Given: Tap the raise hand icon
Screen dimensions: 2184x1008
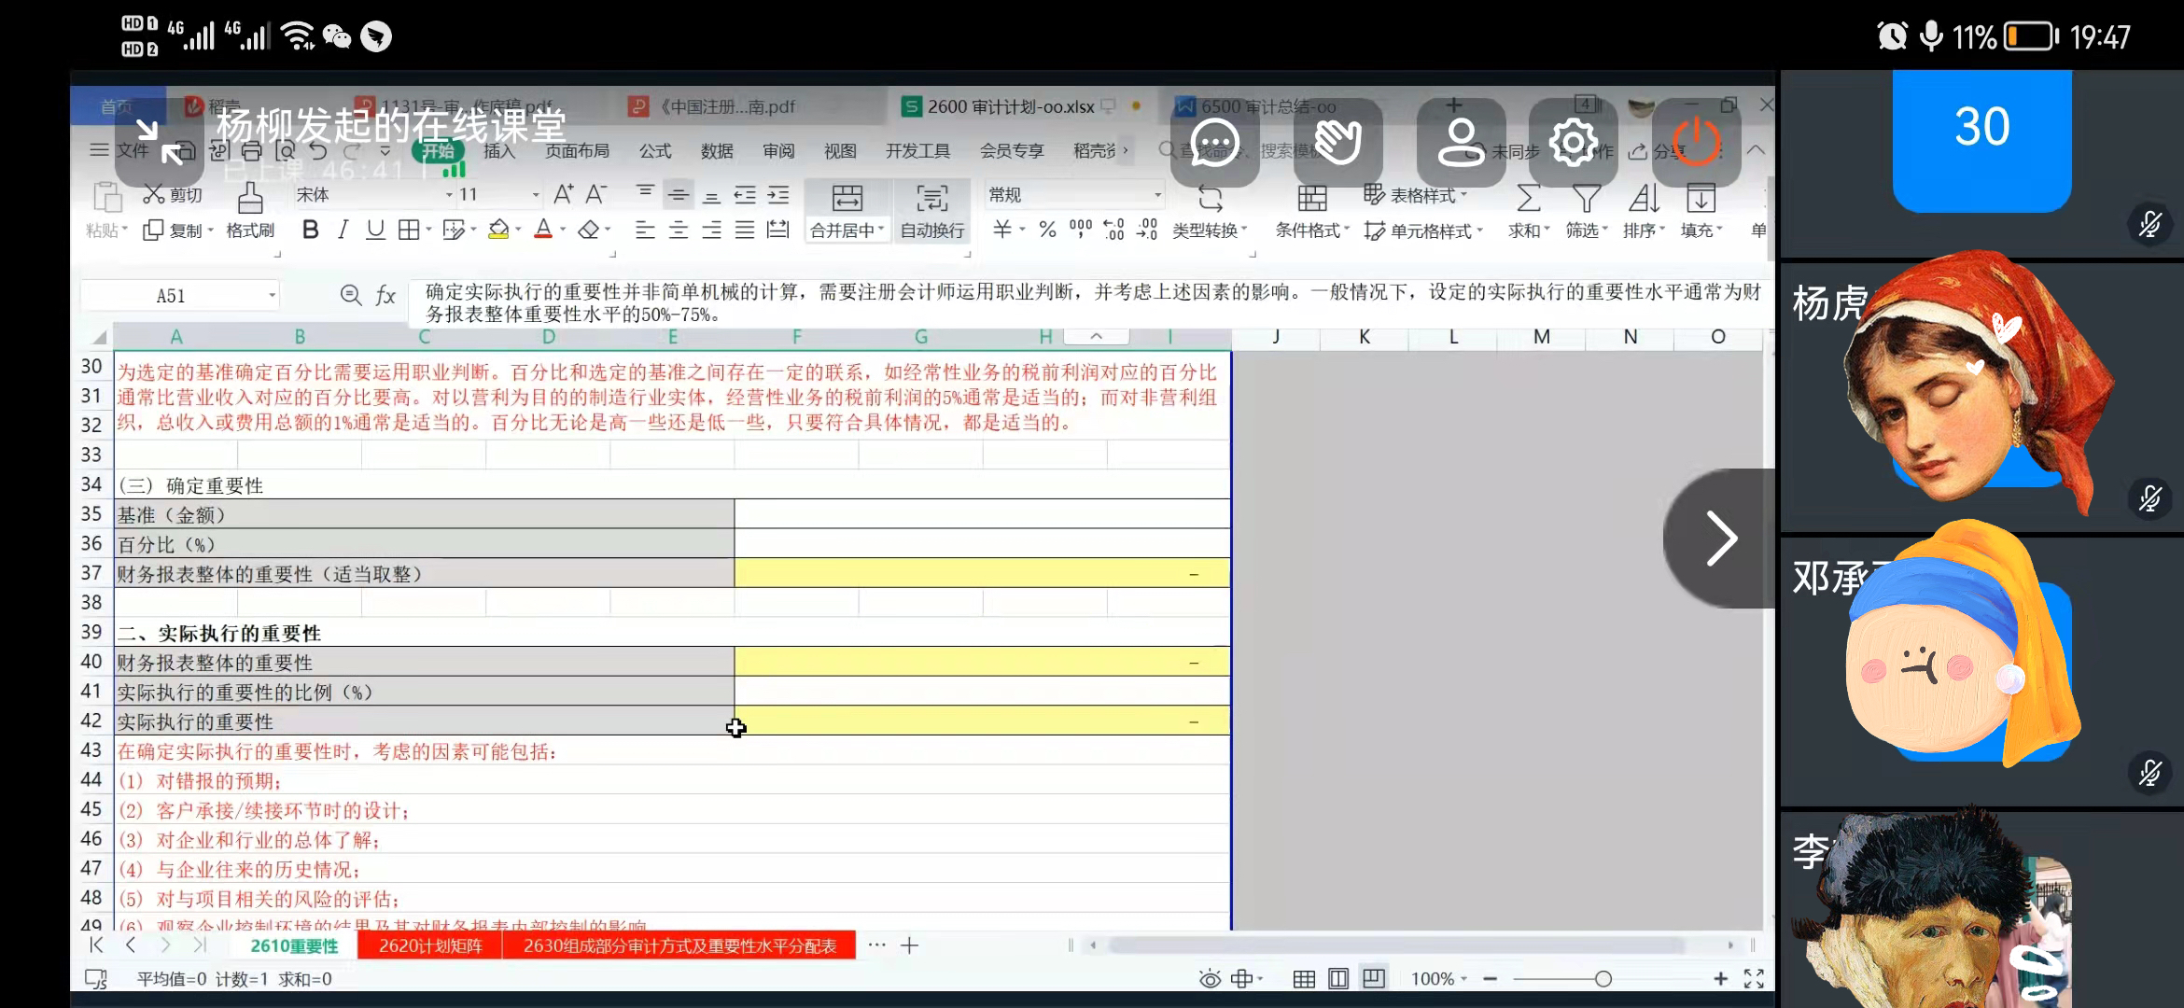Looking at the screenshot, I should click(x=1337, y=143).
